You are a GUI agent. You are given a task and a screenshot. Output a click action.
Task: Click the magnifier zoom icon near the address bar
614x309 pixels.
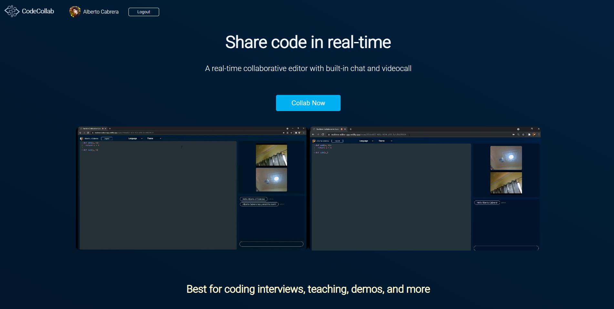click(518, 134)
